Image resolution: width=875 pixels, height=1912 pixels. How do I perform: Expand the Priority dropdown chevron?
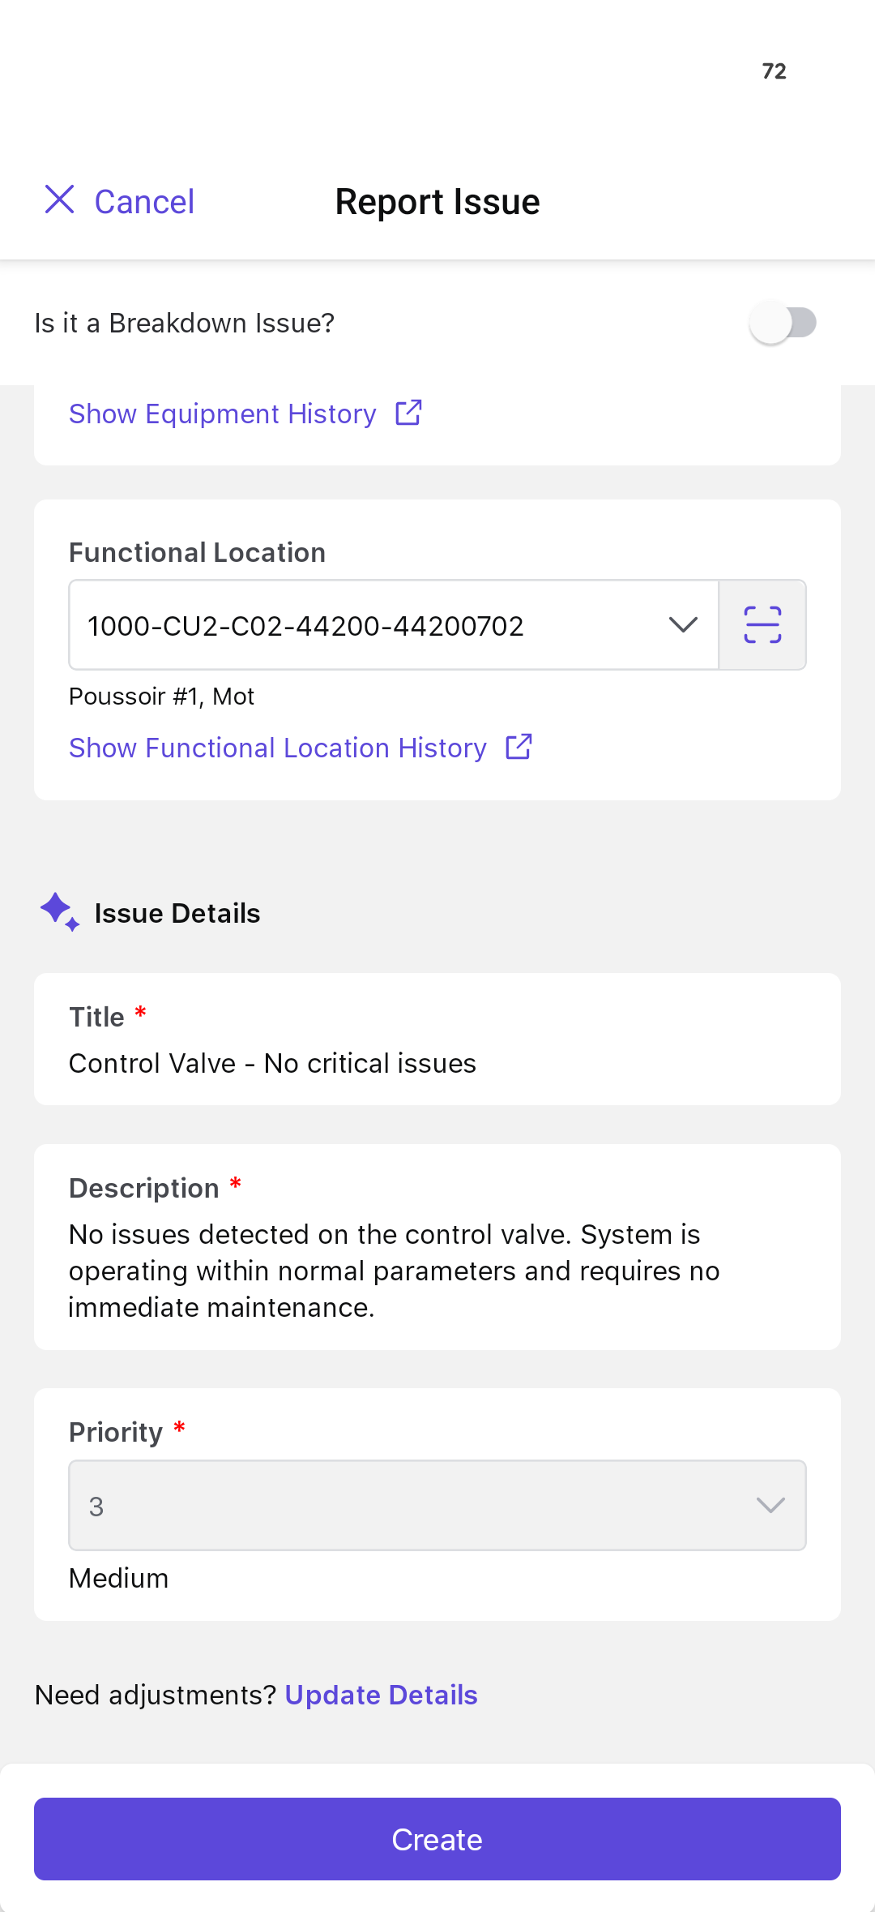770,1506
